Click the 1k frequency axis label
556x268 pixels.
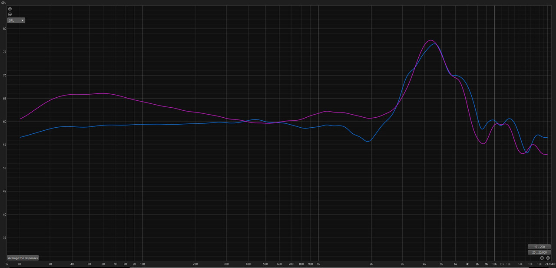tap(318, 264)
